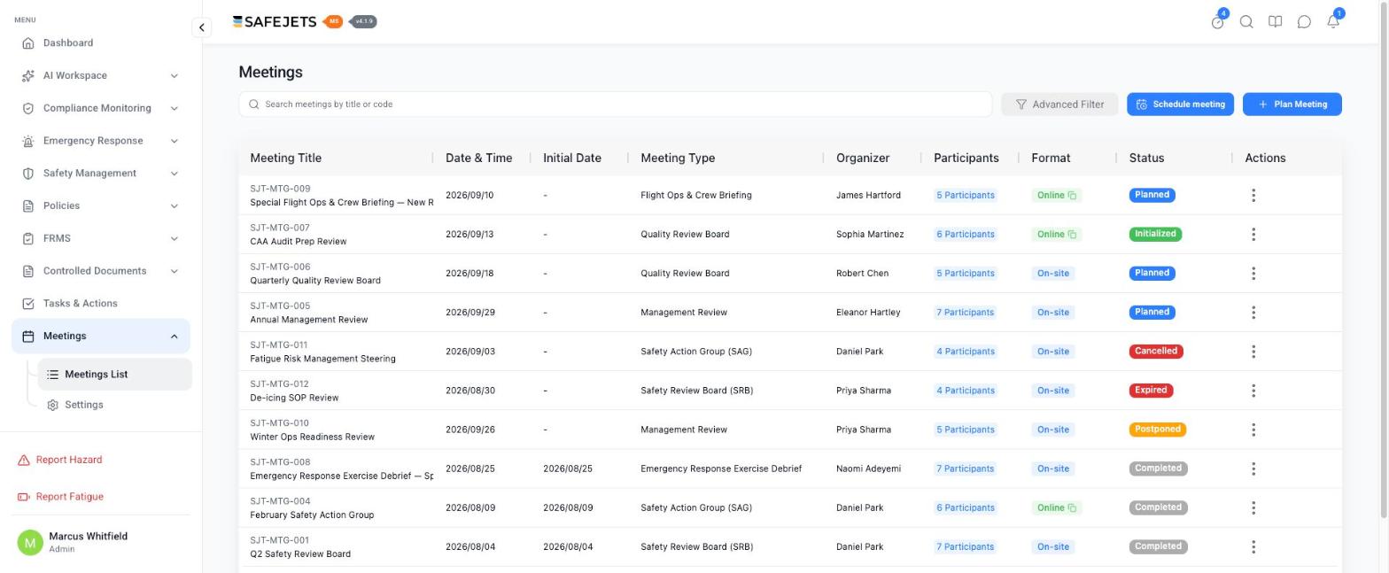Copy online link icon for SJT-MTG-009

point(1072,195)
